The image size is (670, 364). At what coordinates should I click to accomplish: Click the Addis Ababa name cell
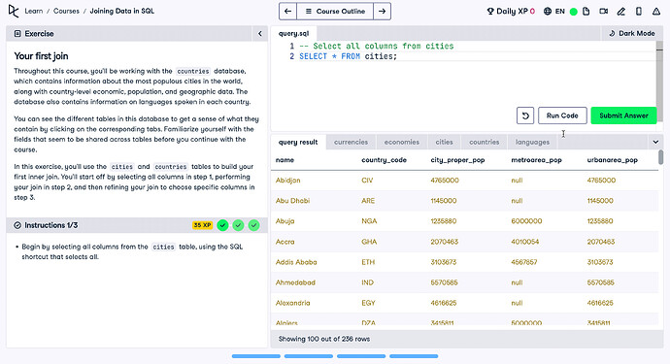point(296,262)
